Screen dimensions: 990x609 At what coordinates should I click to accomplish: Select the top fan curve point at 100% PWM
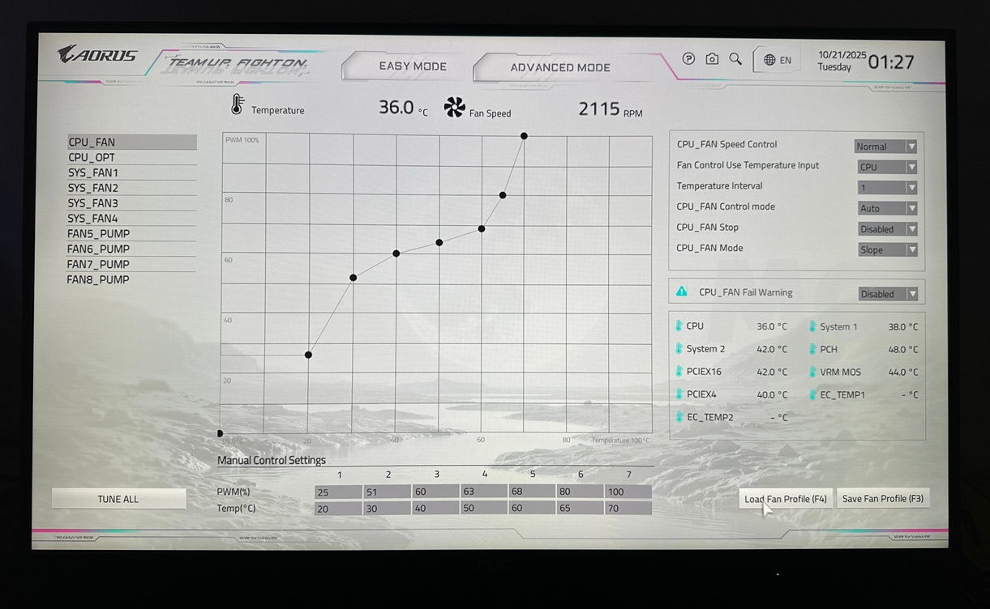[x=524, y=136]
